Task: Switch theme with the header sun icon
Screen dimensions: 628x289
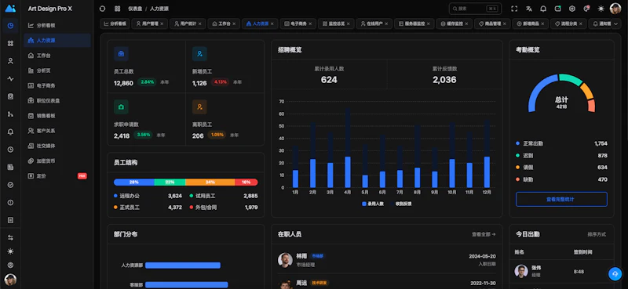Action: (601, 9)
